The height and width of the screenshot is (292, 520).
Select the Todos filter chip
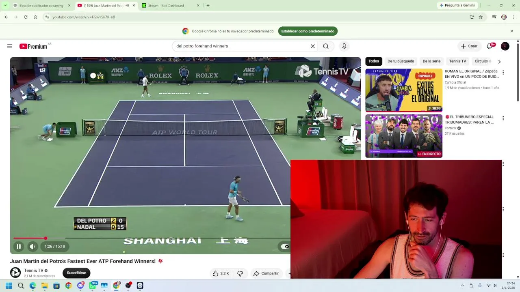(x=374, y=61)
